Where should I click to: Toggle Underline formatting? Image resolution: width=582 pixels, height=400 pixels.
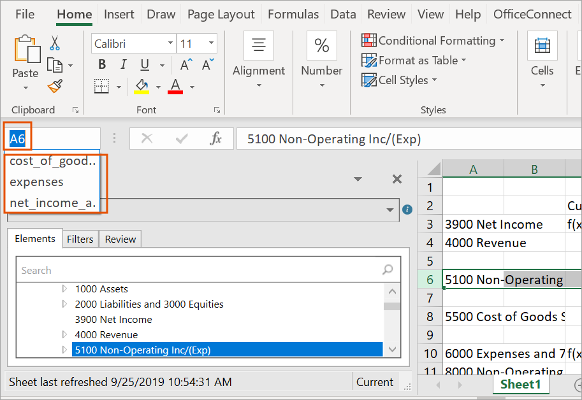[x=145, y=65]
